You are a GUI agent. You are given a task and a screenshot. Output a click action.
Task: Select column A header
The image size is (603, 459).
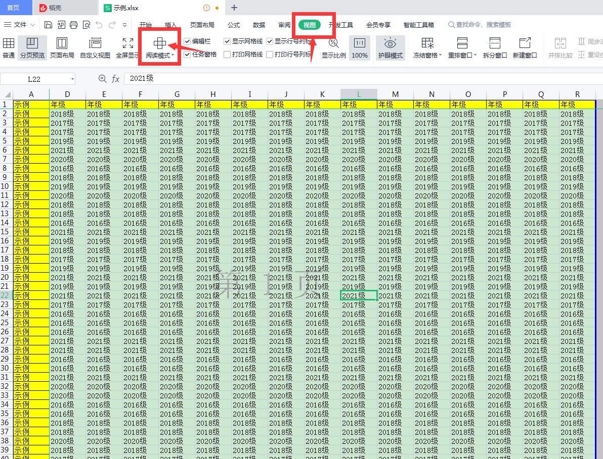coord(31,94)
